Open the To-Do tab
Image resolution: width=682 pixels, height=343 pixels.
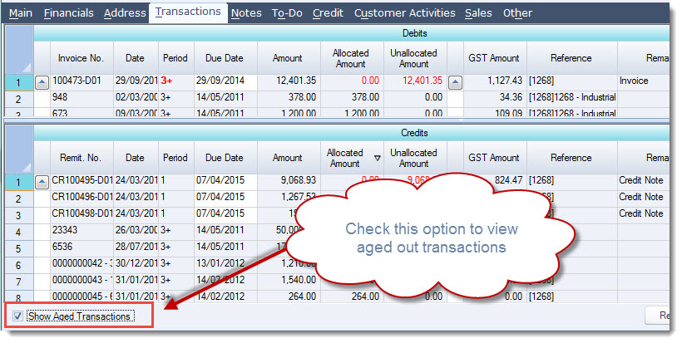click(287, 13)
